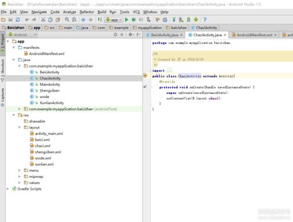Click the Cut scissors icon
This screenshot has width=293, height=222.
click(43, 20)
